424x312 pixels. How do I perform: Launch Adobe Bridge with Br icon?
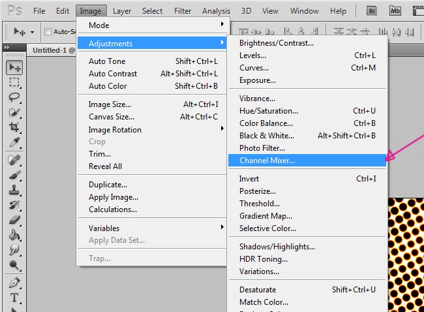tap(372, 11)
